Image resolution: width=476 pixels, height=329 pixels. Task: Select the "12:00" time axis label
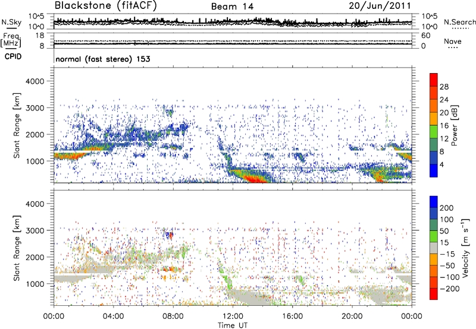point(233,317)
